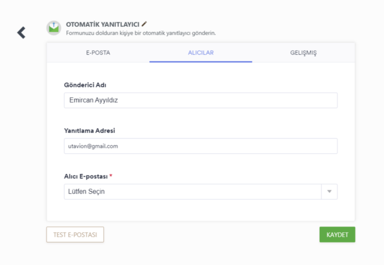Open the GELİŞMİŞ tab

point(303,53)
